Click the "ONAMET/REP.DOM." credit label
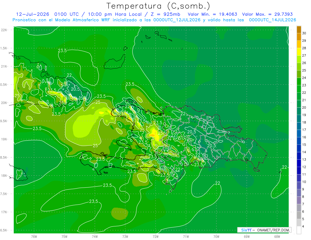Image resolution: width=311 pixels, height=240 pixels. (273, 230)
